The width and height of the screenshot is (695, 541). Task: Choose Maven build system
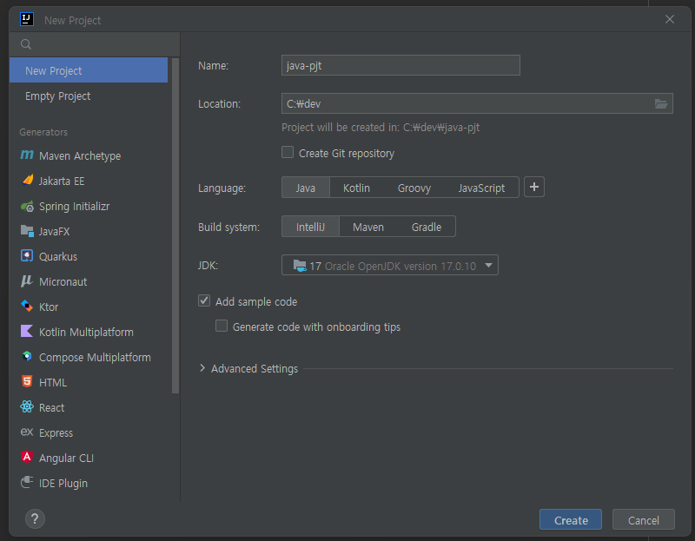click(367, 227)
